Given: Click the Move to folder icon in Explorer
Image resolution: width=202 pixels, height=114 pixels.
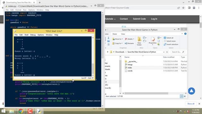Looking at the screenshot, I should [x=113, y=39].
